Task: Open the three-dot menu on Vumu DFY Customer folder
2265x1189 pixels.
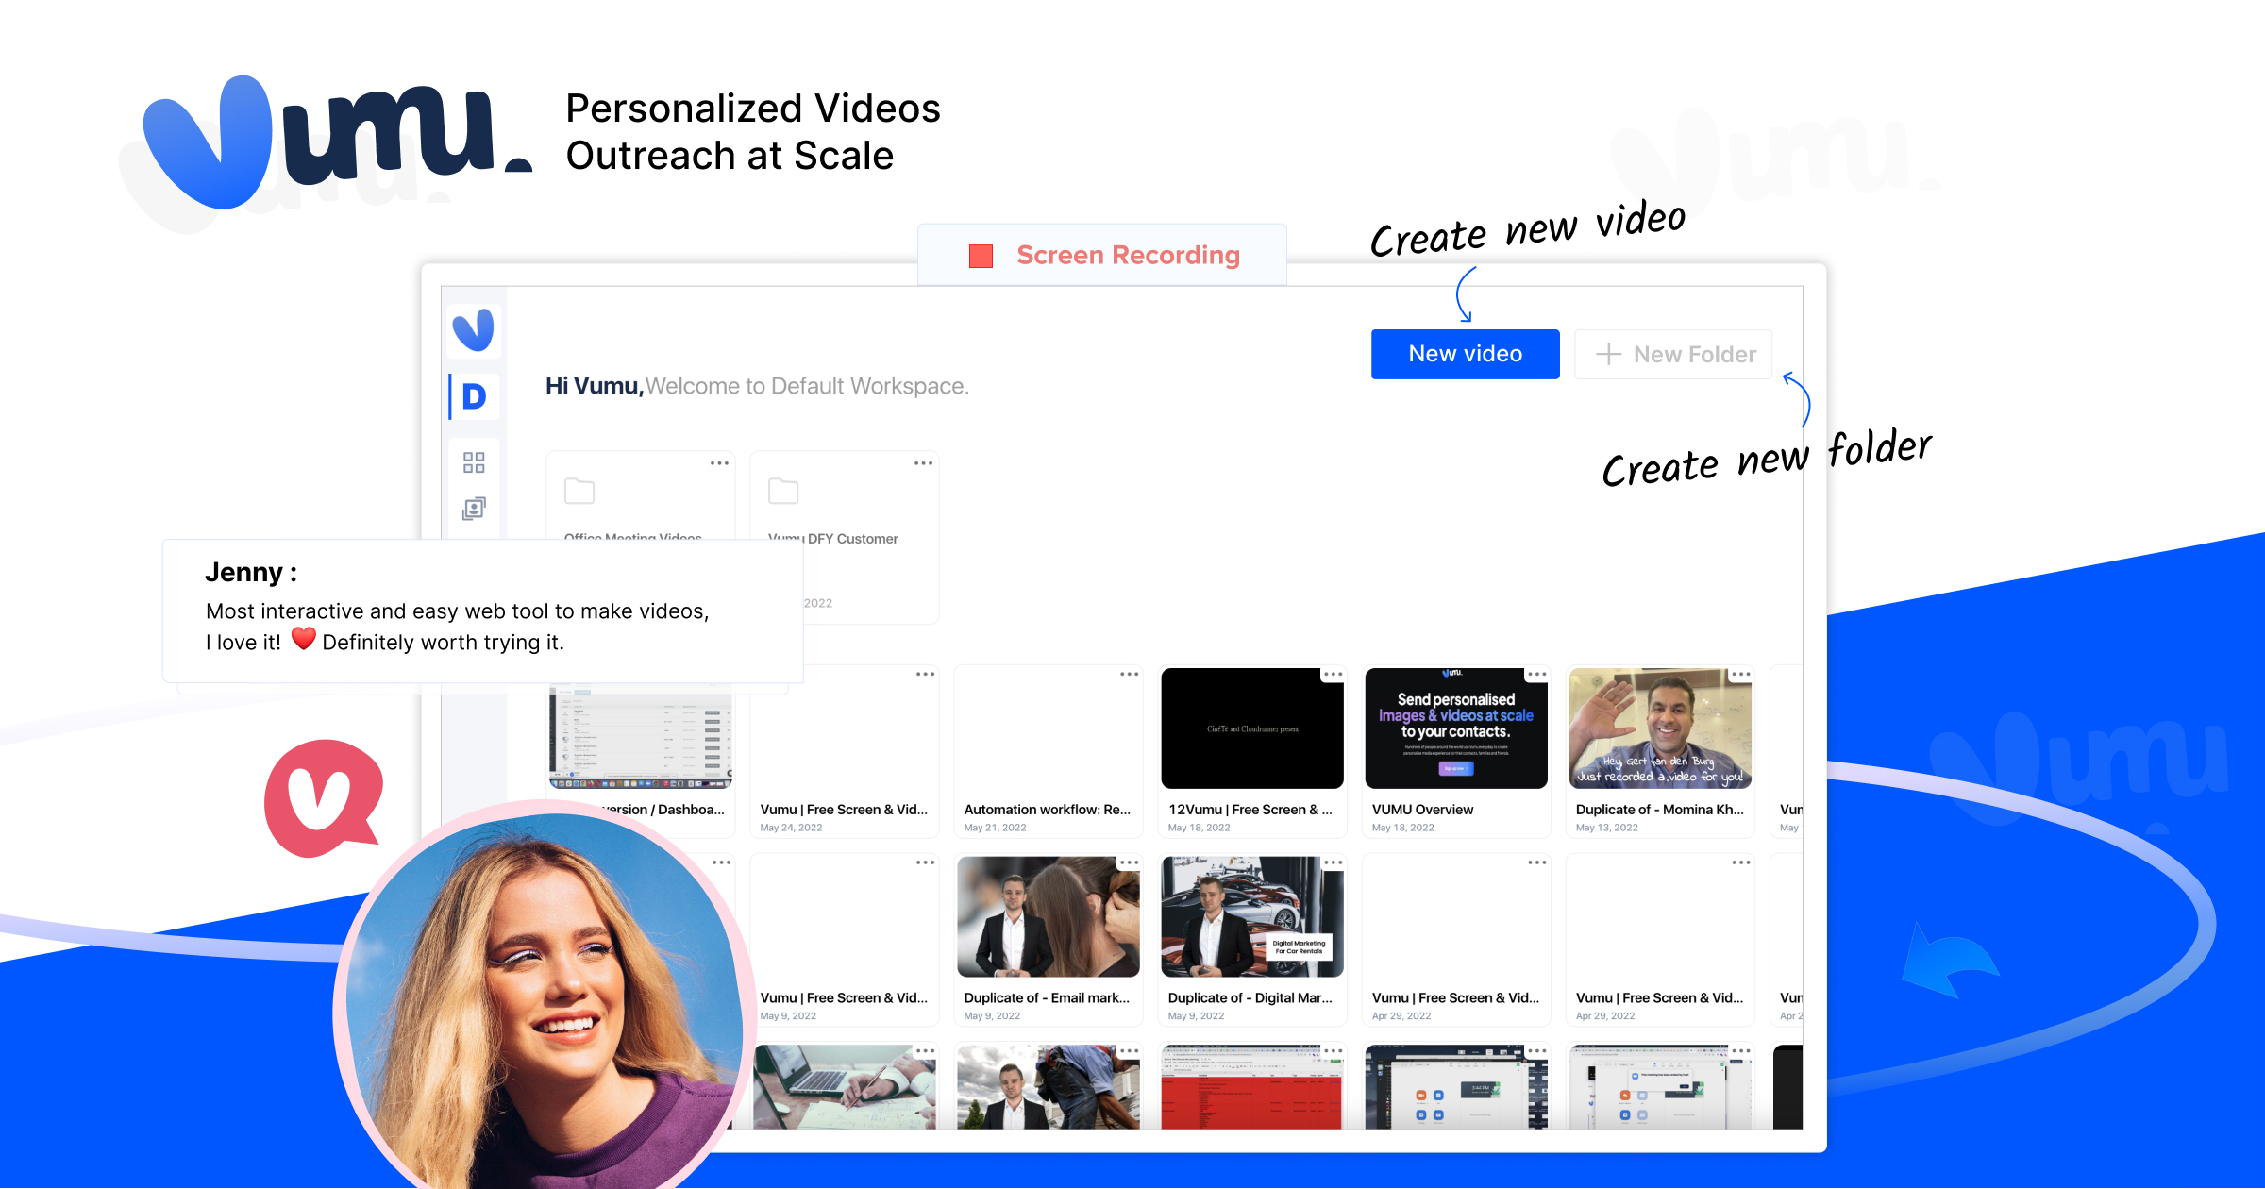Action: (923, 462)
